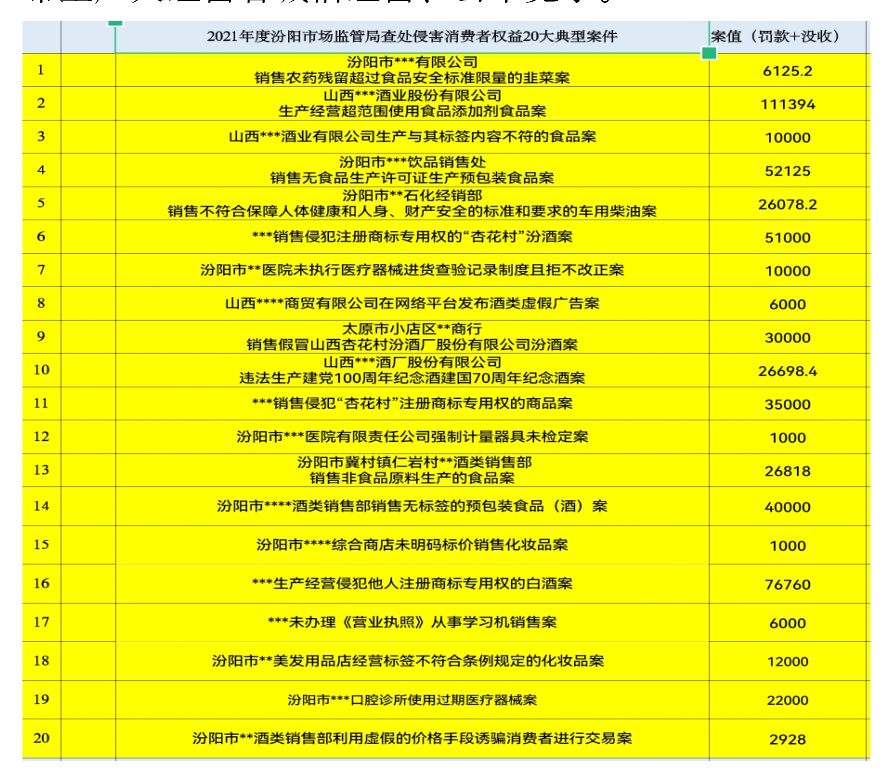Click the 强制计量器具未检定案 cell
This screenshot has width=884, height=771.
click(x=412, y=437)
